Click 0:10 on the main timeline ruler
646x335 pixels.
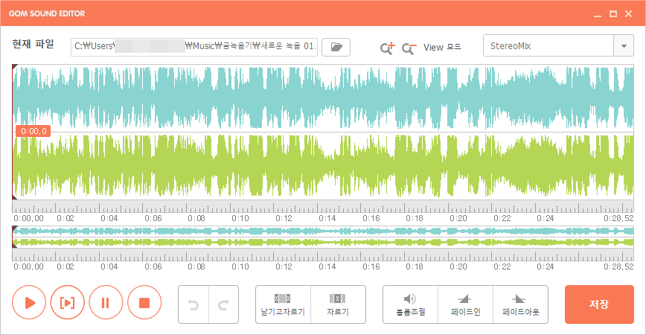[240, 218]
